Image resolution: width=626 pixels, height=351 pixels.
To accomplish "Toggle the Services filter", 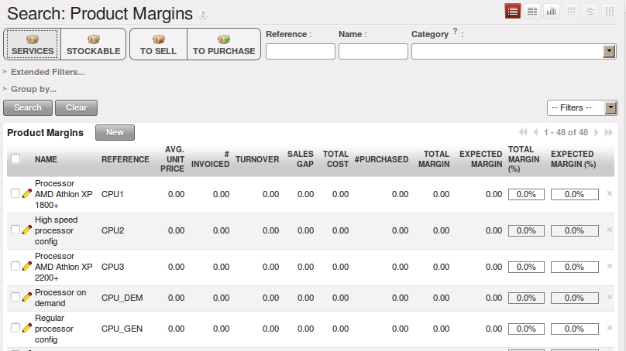I will click(x=33, y=44).
